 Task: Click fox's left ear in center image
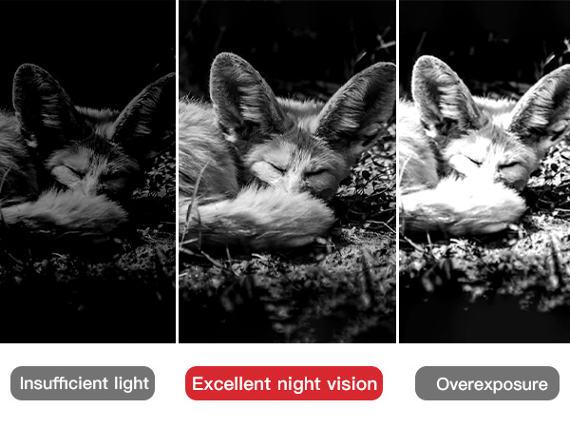coord(241,96)
